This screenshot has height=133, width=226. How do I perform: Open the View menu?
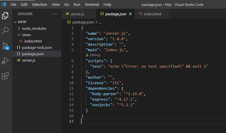tap(56, 4)
